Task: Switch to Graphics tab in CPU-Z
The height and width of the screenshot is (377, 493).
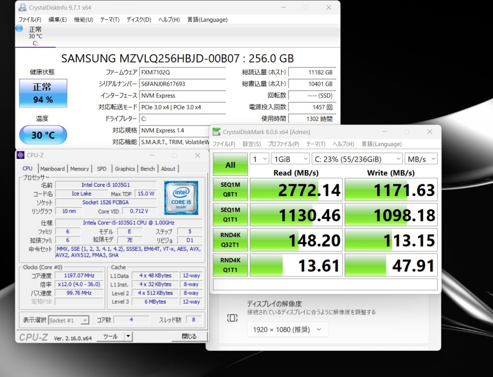Action: (125, 169)
